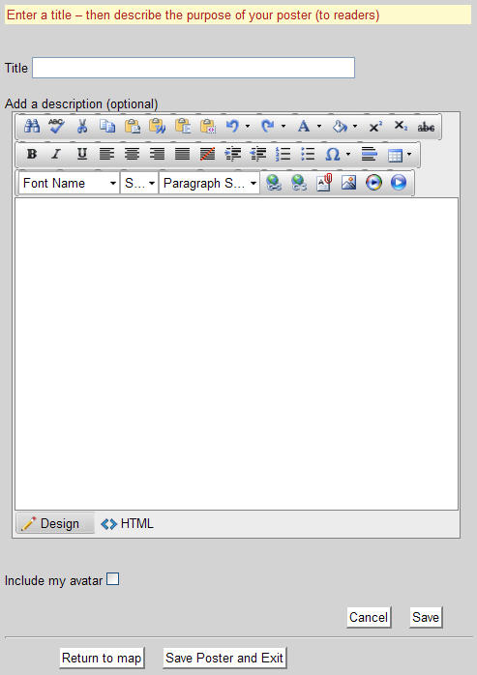Run the spell check tool
Screen dimensions: 477x675
coord(56,127)
